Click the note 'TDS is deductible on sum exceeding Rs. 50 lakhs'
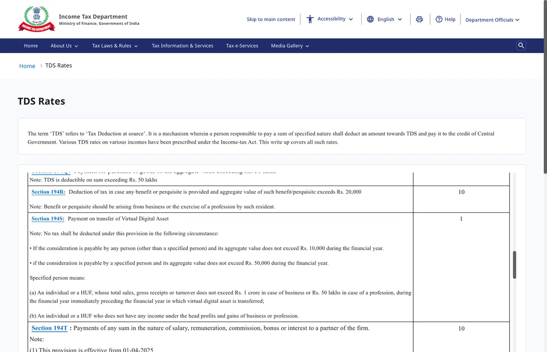547x352 pixels. 93,180
